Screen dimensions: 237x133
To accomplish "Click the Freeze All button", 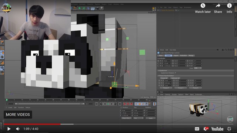I will click(164, 78).
